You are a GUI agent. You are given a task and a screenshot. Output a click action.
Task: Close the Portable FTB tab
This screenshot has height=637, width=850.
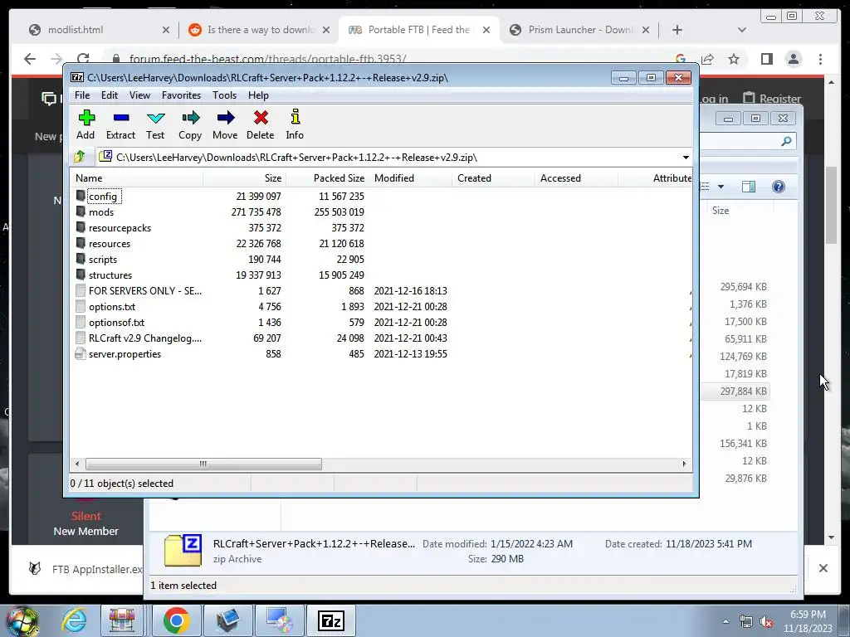pyautogui.click(x=486, y=30)
